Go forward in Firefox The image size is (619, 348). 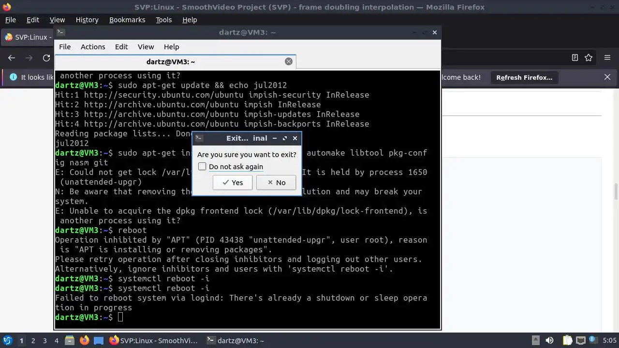[29, 58]
